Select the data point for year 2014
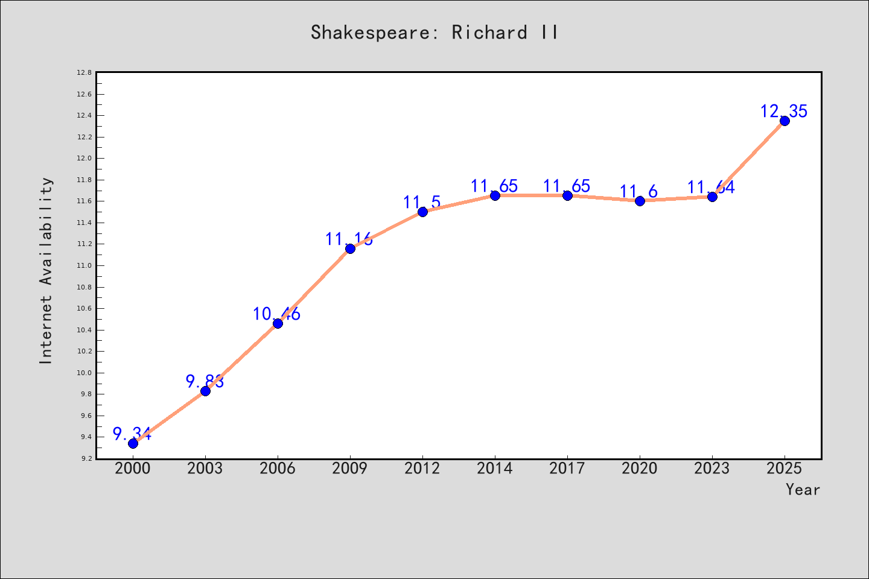The width and height of the screenshot is (869, 579). click(x=495, y=195)
